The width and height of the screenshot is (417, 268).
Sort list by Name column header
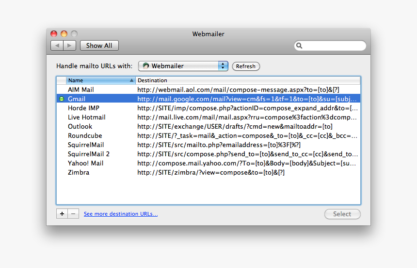(100, 80)
